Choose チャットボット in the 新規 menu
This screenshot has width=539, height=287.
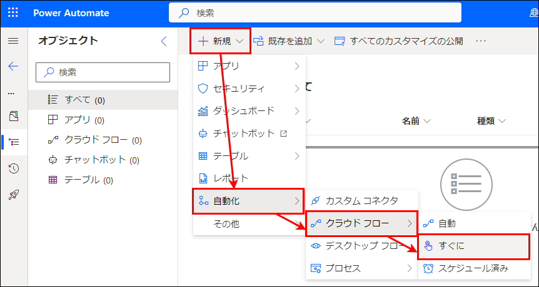click(x=249, y=134)
